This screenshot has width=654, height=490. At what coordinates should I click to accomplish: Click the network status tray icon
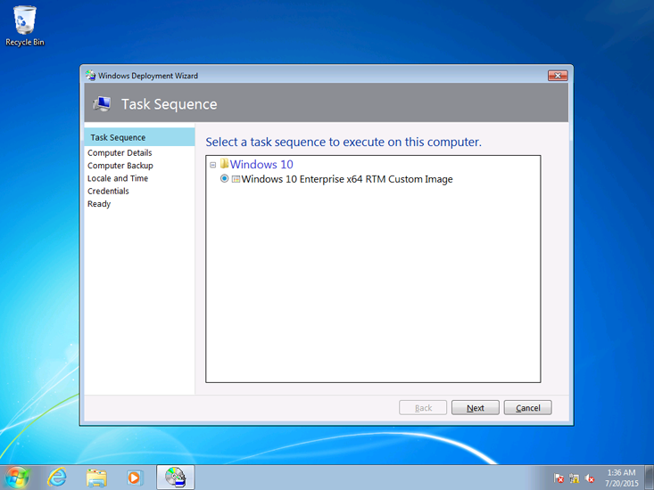[574, 478]
